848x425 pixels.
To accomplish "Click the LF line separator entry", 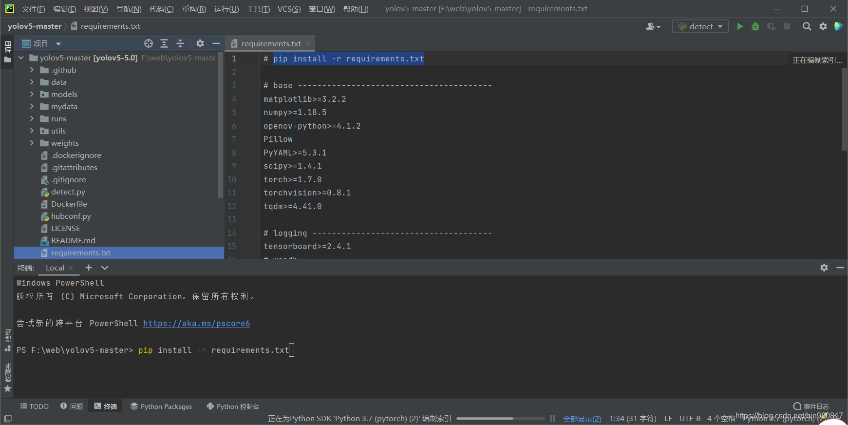I will 668,418.
